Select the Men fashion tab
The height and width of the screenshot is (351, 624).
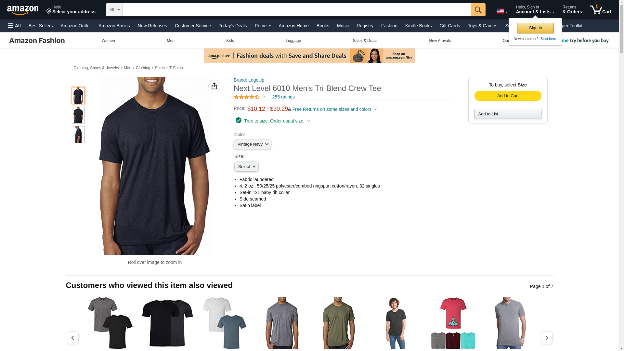[171, 41]
